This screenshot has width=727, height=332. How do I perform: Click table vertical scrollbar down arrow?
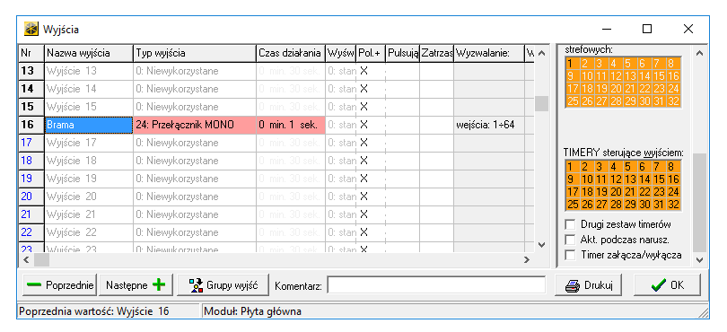tap(541, 244)
